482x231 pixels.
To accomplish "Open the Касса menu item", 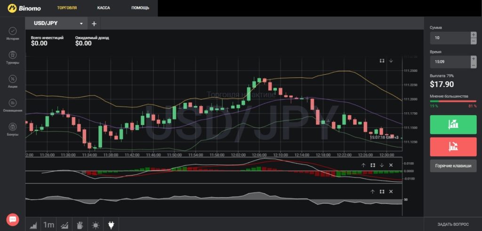I will pyautogui.click(x=104, y=8).
